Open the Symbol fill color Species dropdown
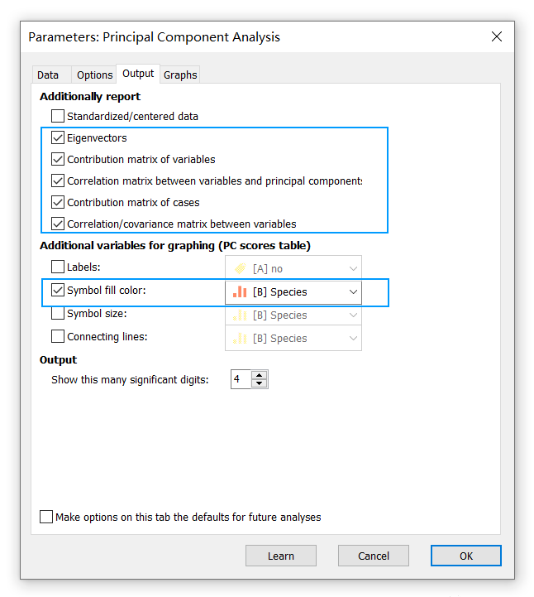This screenshot has width=534, height=597. (353, 292)
